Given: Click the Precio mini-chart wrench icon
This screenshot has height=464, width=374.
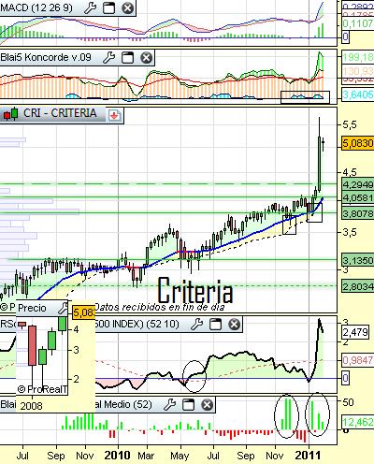Looking at the screenshot, I should (64, 308).
